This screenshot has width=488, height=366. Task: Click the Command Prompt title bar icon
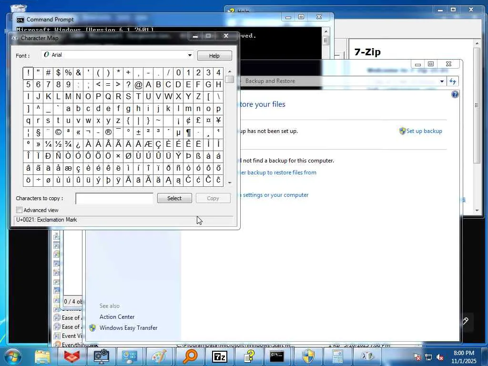click(20, 20)
